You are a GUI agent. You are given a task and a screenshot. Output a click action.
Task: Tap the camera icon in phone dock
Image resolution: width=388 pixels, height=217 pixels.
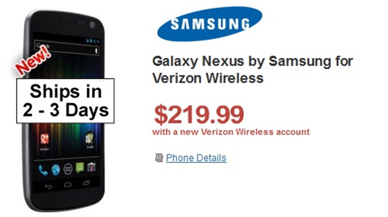tap(91, 167)
